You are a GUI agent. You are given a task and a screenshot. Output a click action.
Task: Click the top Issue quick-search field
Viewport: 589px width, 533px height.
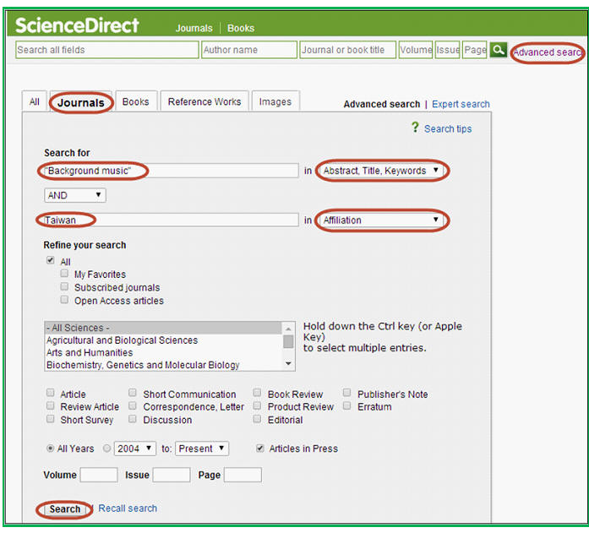(447, 50)
